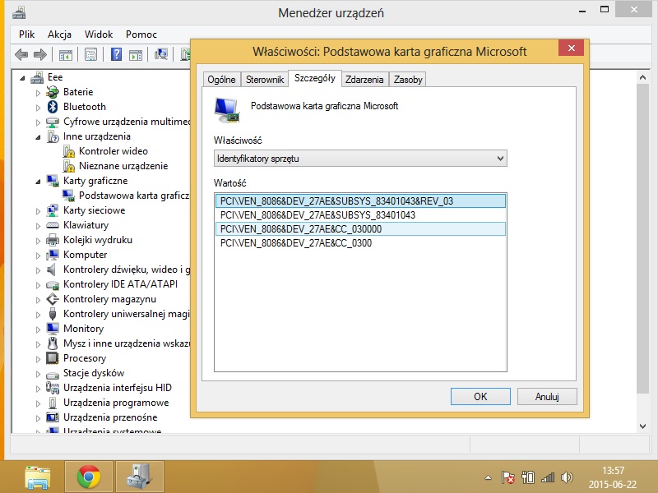Click the Back navigation arrow in toolbar
The image size is (658, 493).
click(x=22, y=56)
